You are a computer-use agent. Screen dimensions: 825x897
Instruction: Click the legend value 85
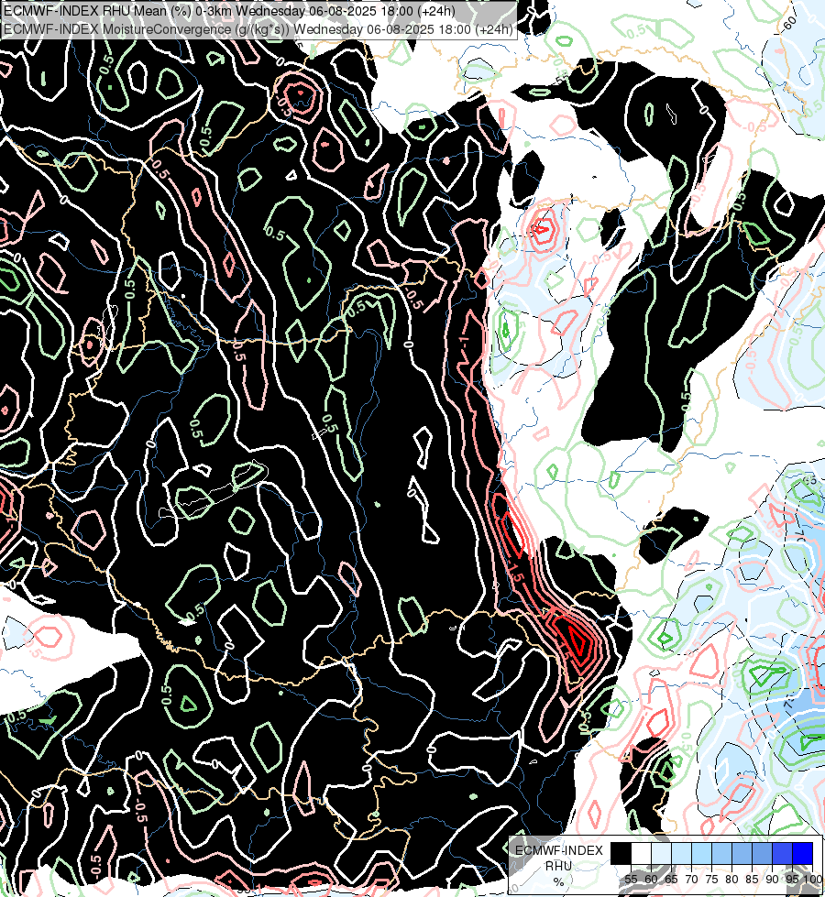click(752, 880)
